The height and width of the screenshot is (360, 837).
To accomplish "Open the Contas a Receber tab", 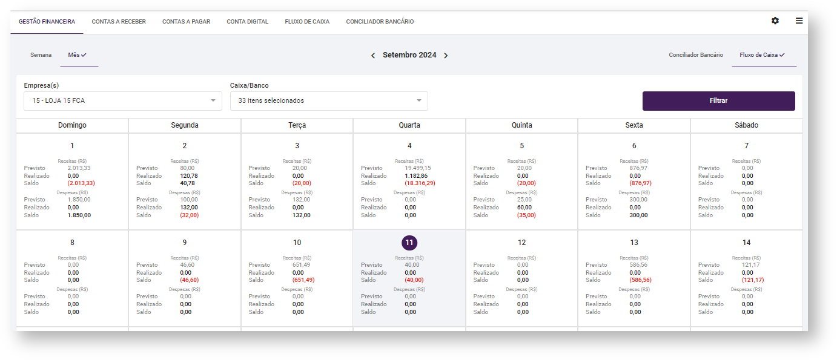I will (x=119, y=22).
